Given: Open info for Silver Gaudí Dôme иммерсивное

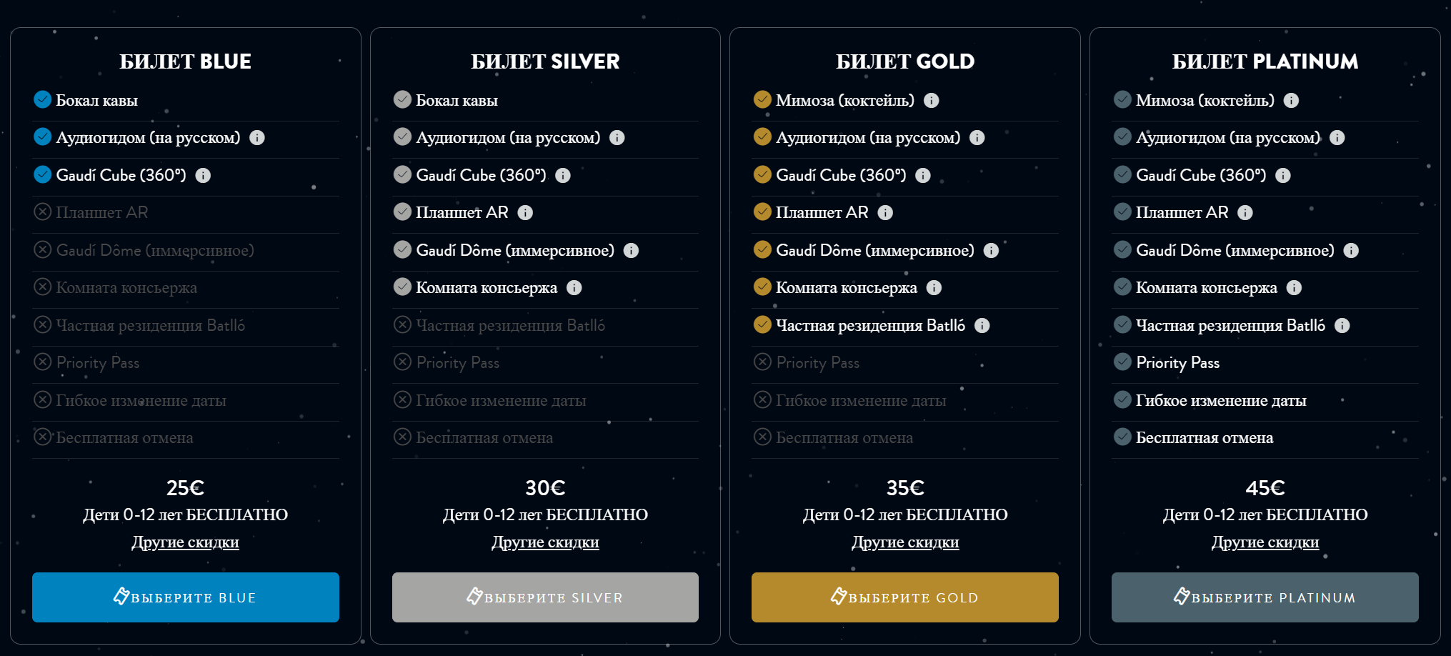Looking at the screenshot, I should [631, 251].
